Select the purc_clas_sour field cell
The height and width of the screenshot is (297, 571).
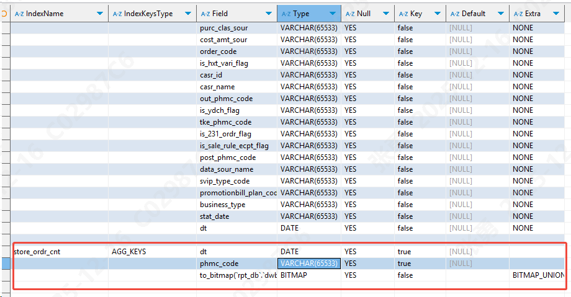(237, 28)
